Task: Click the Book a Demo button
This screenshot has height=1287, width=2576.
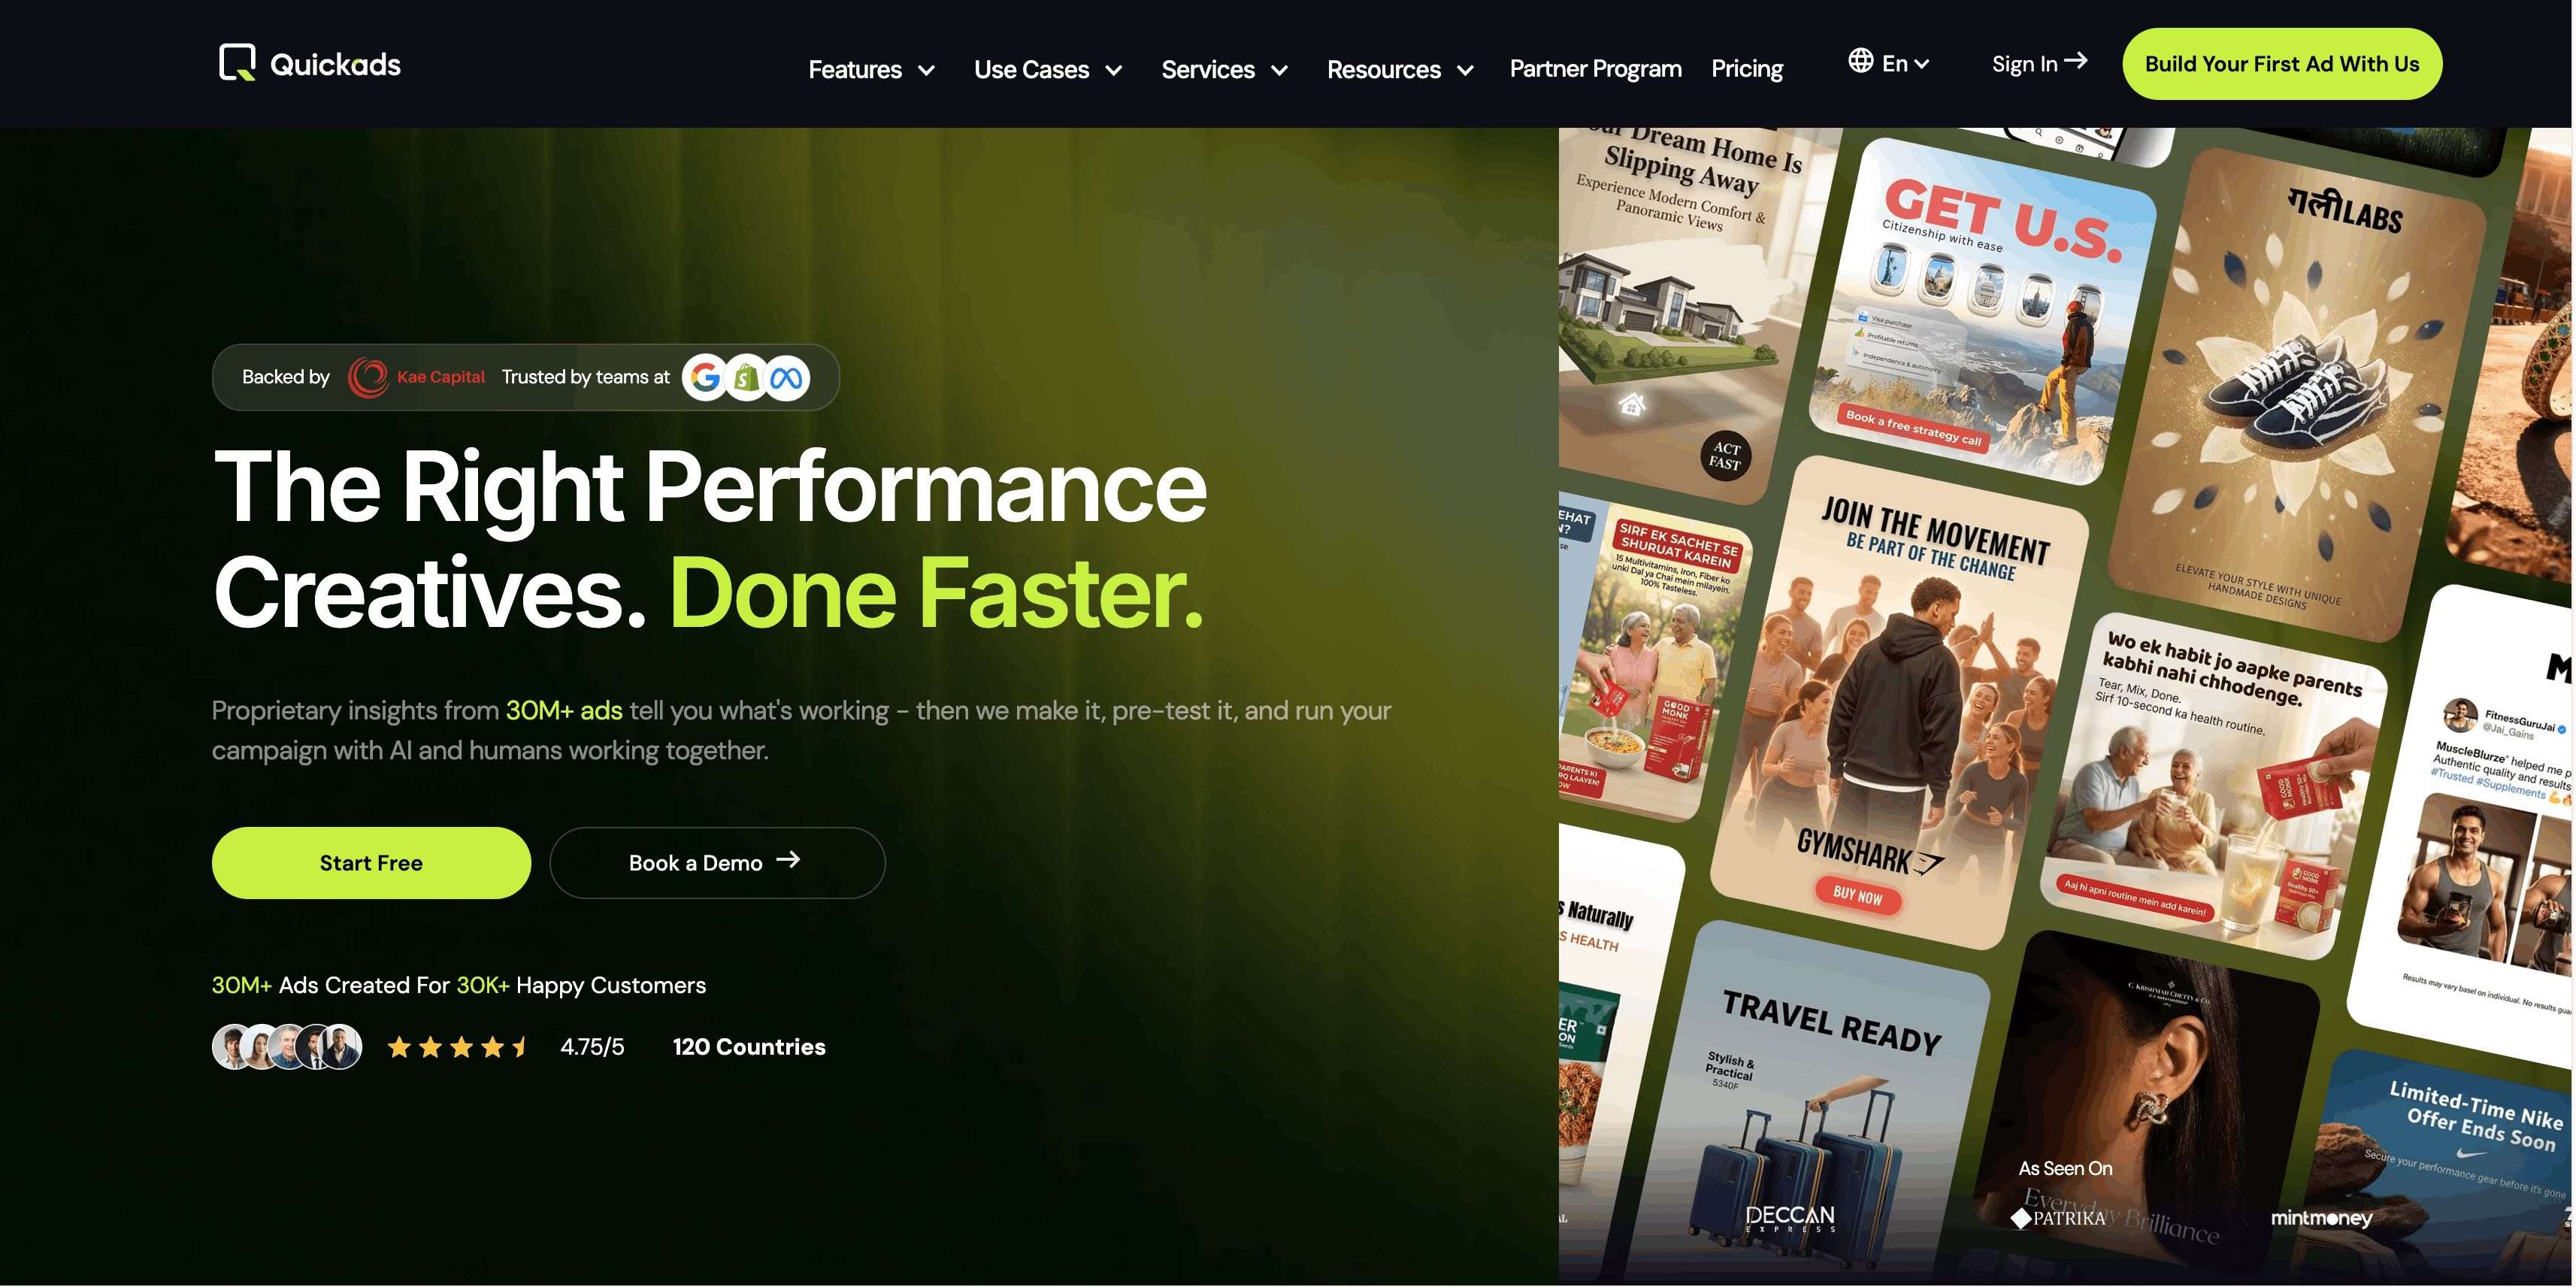Action: click(717, 863)
